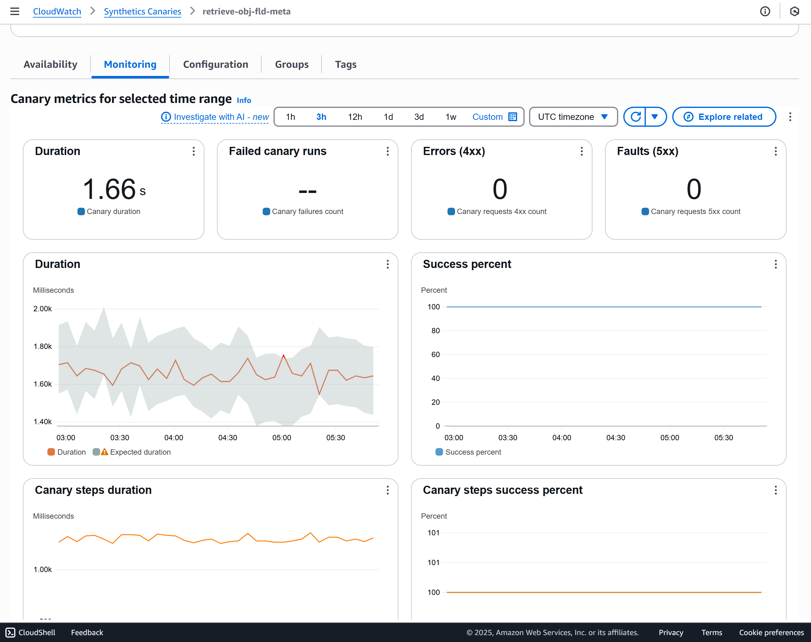811x642 pixels.
Task: Navigate to Synthetics Canaries breadcrumb
Action: [x=142, y=11]
